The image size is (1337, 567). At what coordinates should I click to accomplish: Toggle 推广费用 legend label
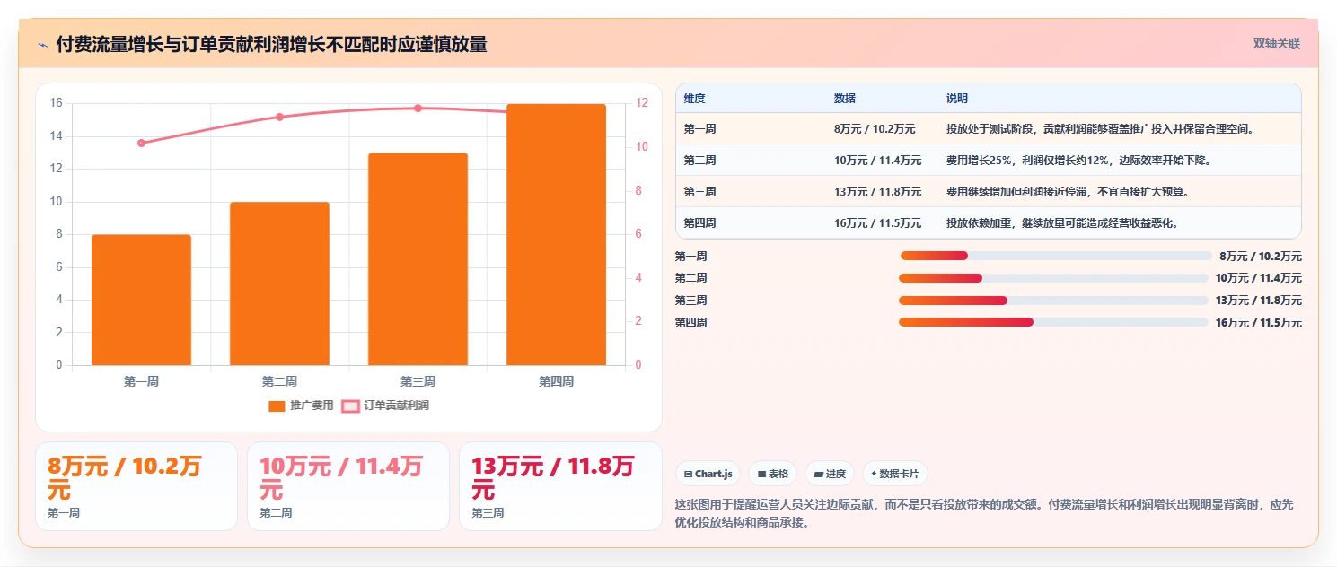tap(312, 406)
